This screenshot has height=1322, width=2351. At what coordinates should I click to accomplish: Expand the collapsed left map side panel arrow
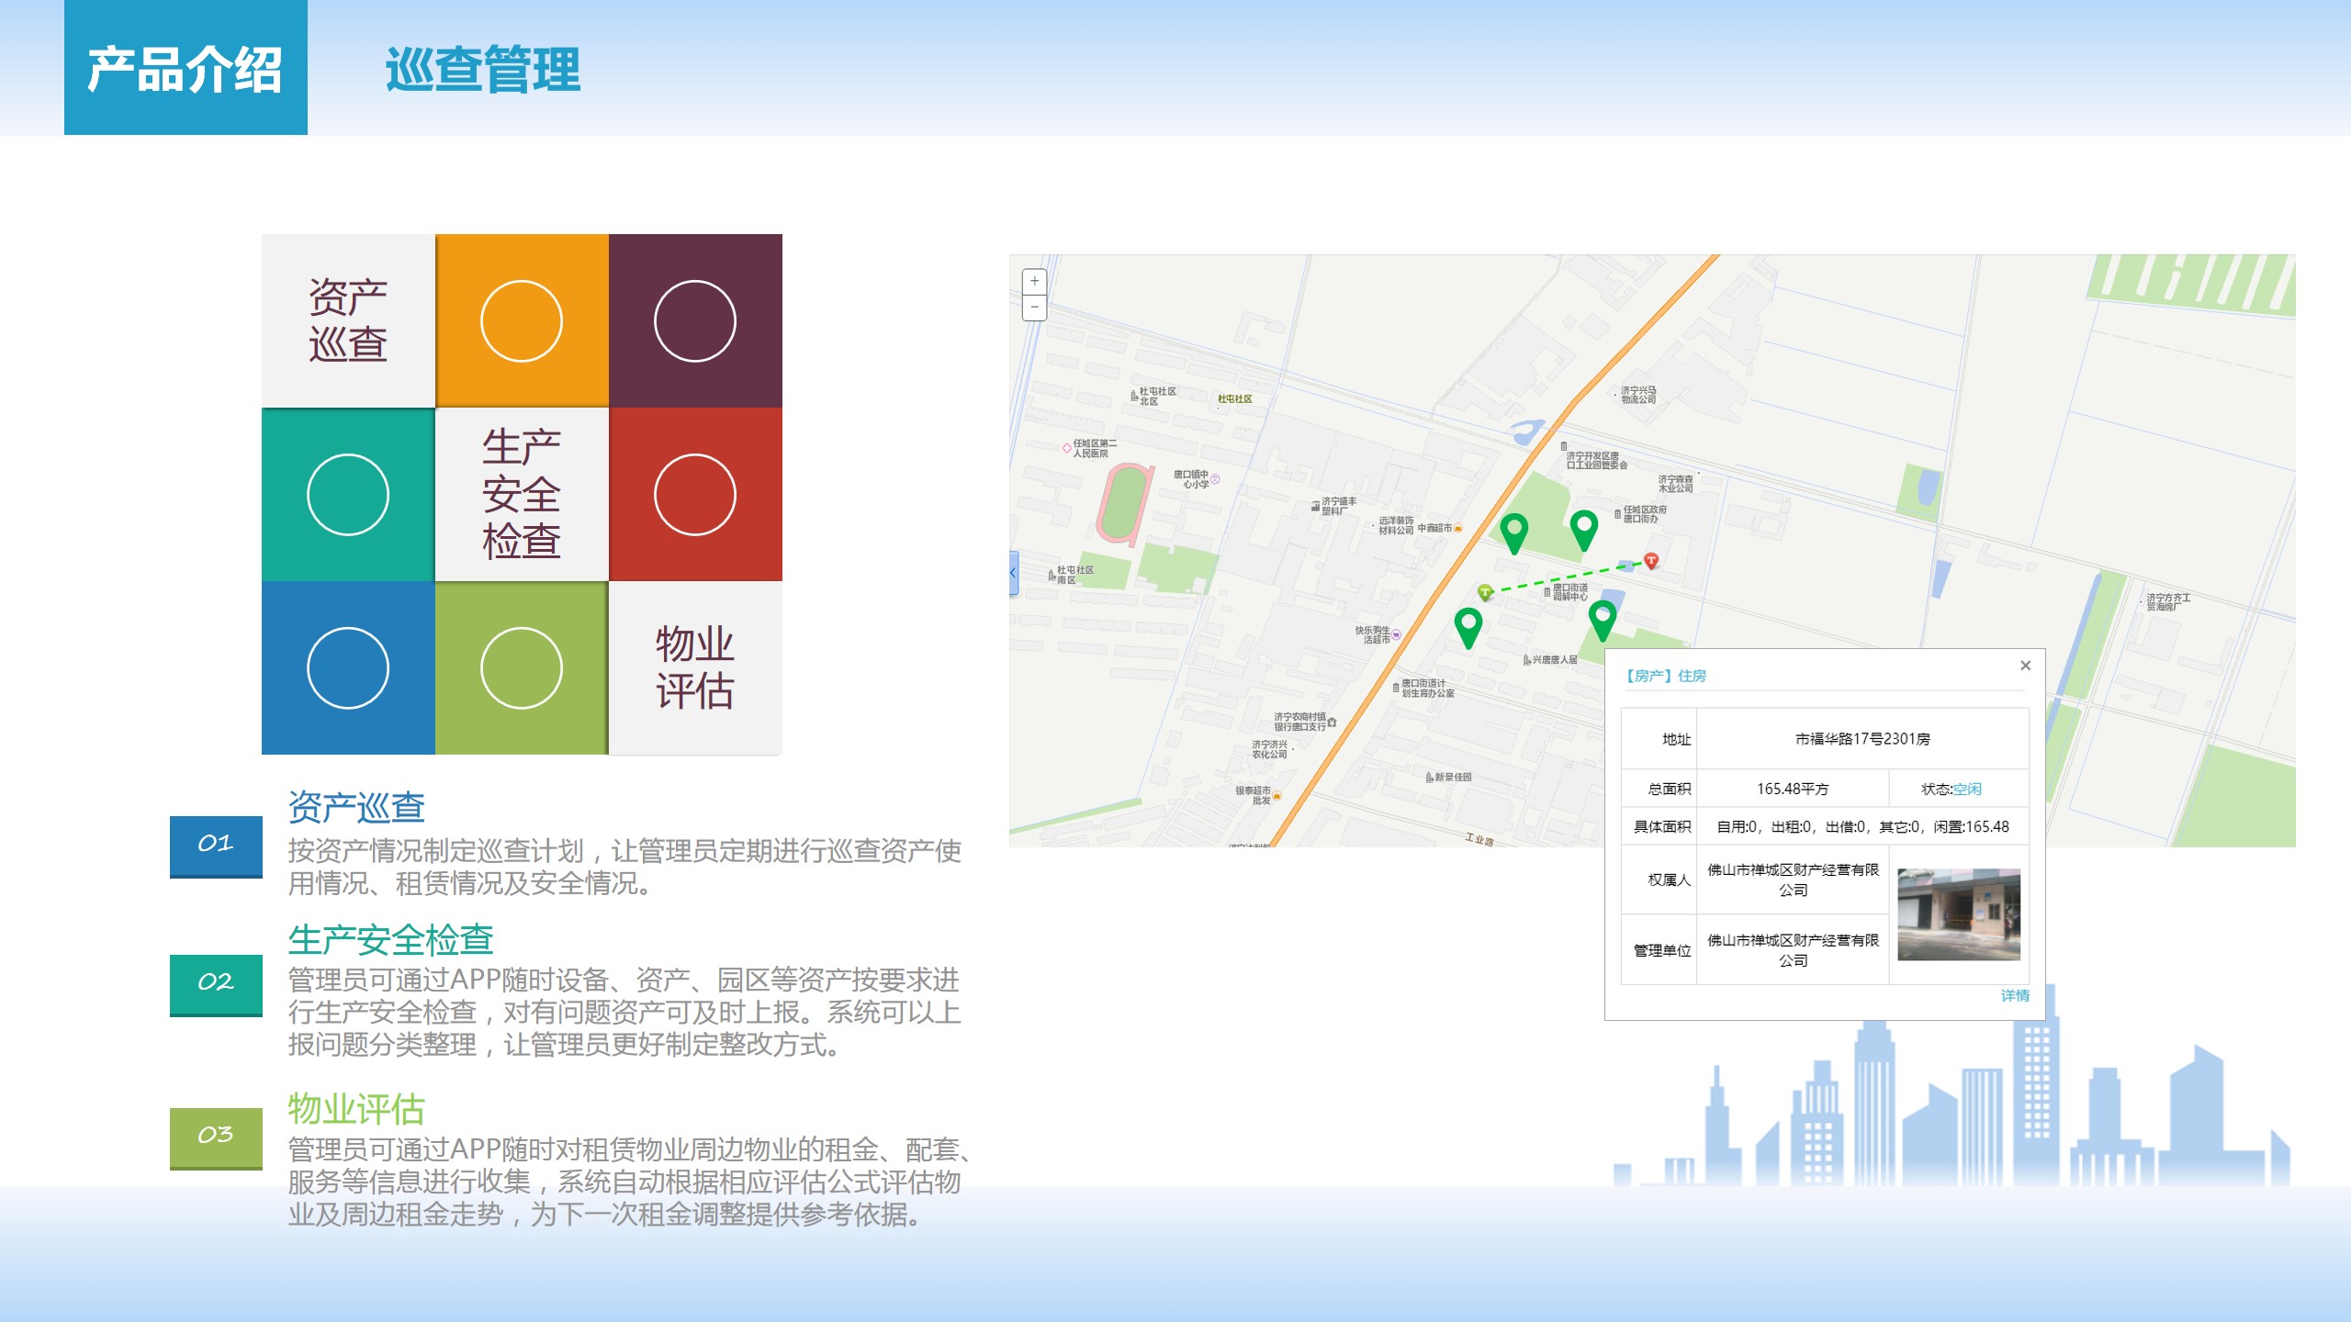click(x=1014, y=573)
